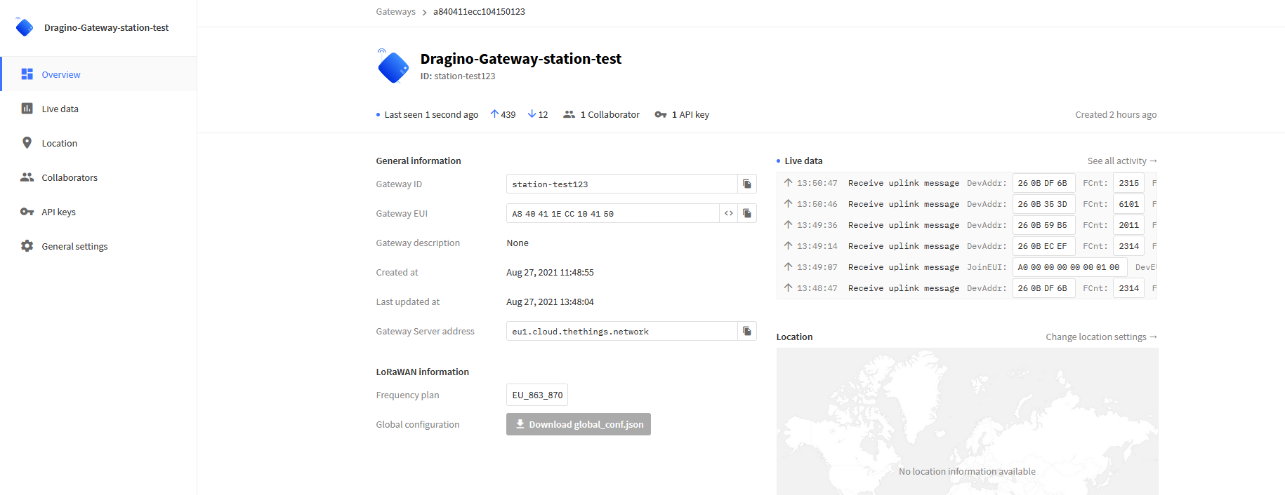Click the General settings gear icon
The width and height of the screenshot is (1285, 495).
point(27,246)
